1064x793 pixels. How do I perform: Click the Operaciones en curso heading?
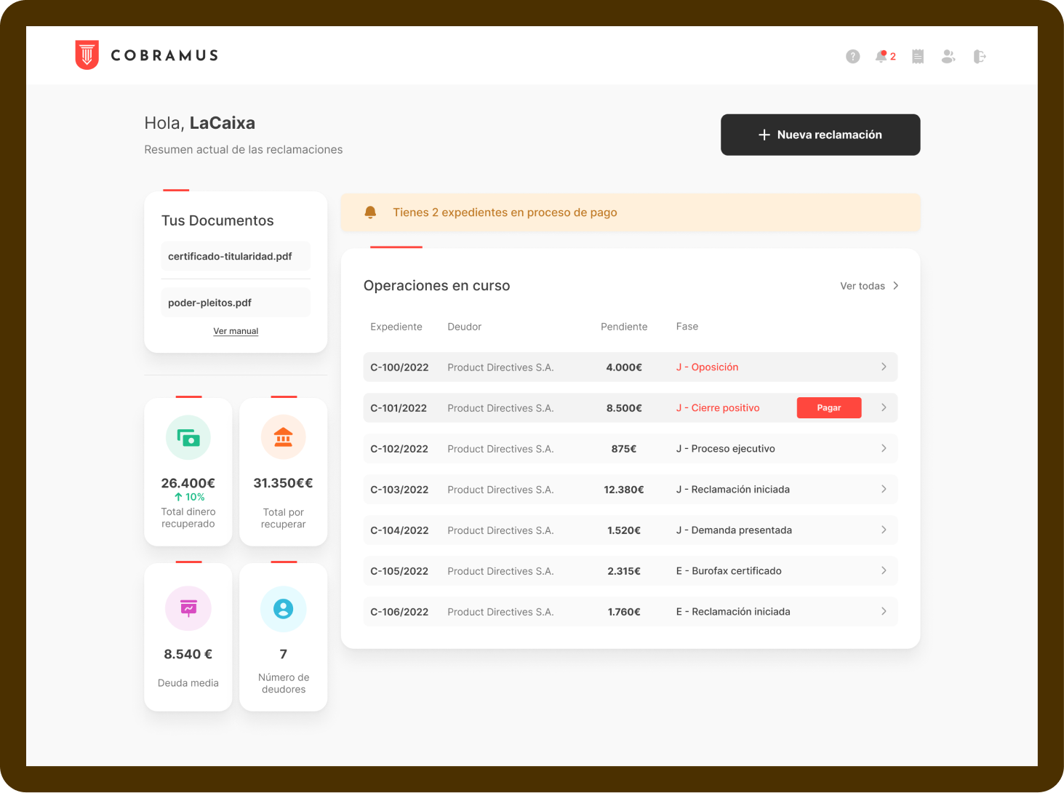click(437, 286)
